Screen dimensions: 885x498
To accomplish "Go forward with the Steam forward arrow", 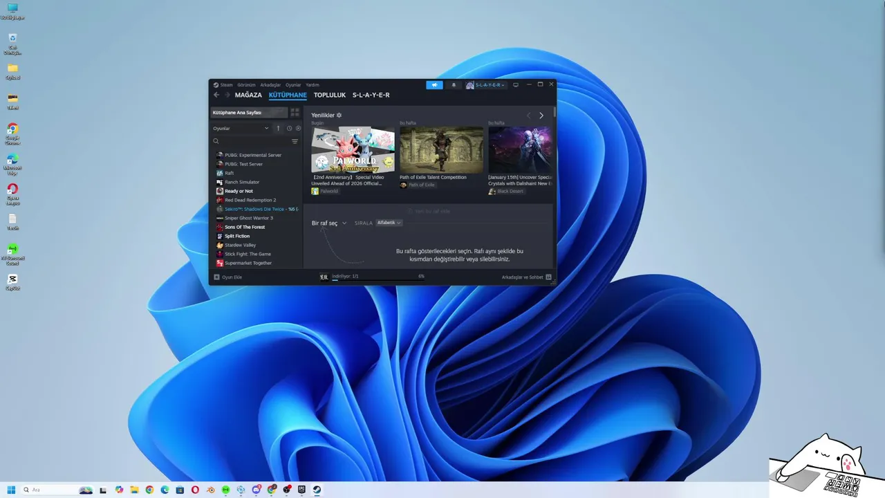I will (x=227, y=95).
